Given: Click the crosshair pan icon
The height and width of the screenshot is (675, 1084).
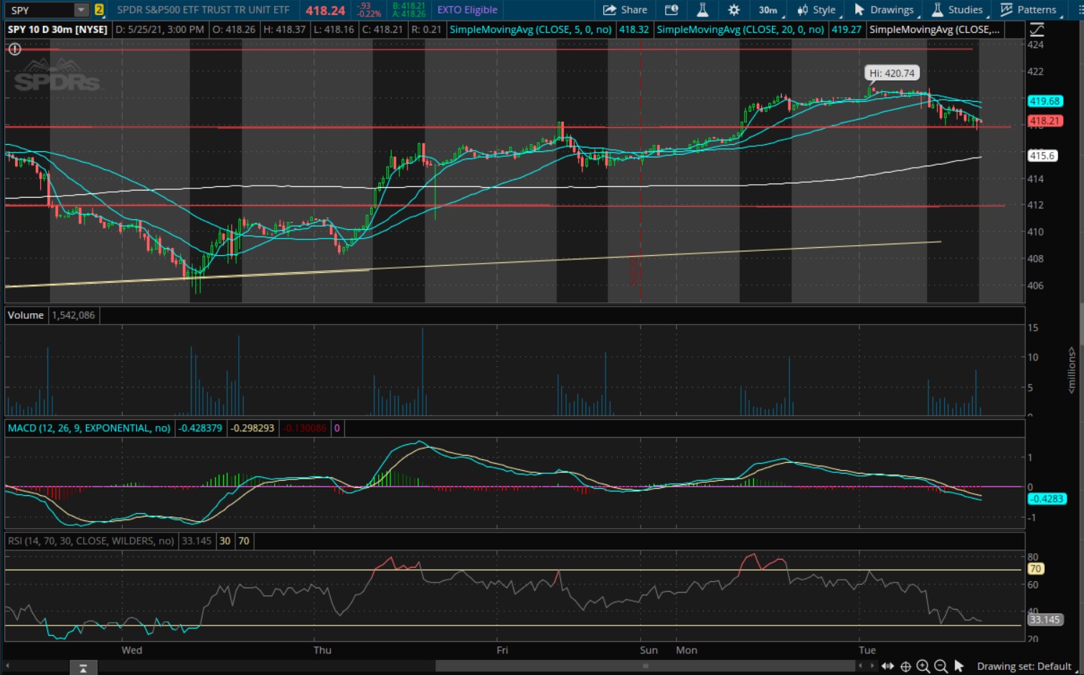Looking at the screenshot, I should (906, 666).
